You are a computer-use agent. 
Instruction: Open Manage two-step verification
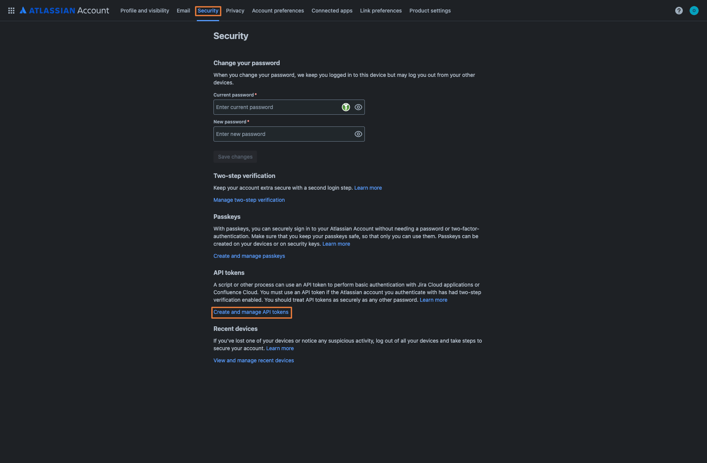tap(249, 200)
